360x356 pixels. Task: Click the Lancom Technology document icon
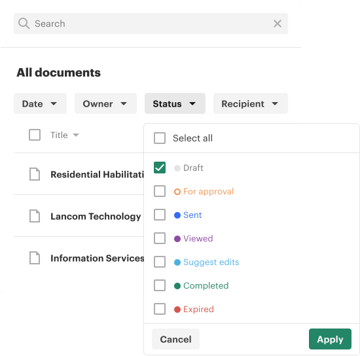[35, 216]
